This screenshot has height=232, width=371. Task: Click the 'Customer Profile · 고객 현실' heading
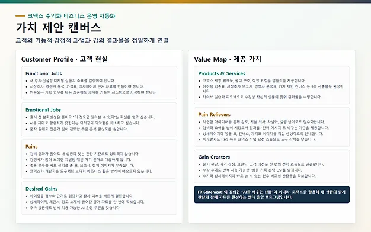point(65,59)
